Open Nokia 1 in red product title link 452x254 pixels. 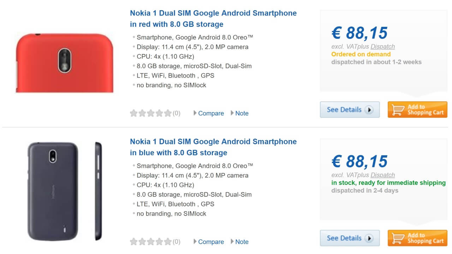213,18
